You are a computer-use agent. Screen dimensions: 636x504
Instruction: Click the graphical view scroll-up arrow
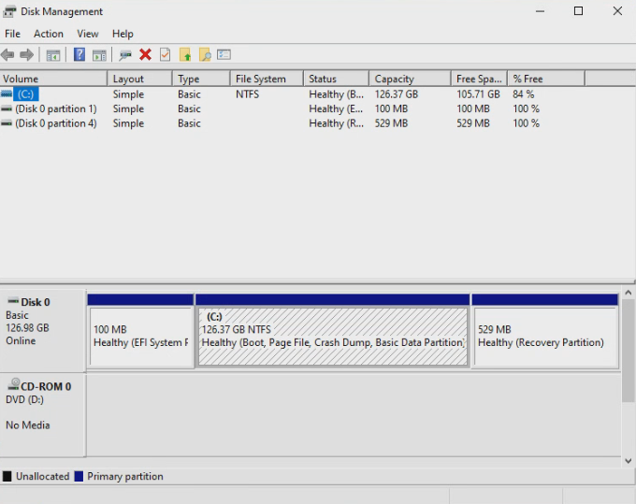629,293
